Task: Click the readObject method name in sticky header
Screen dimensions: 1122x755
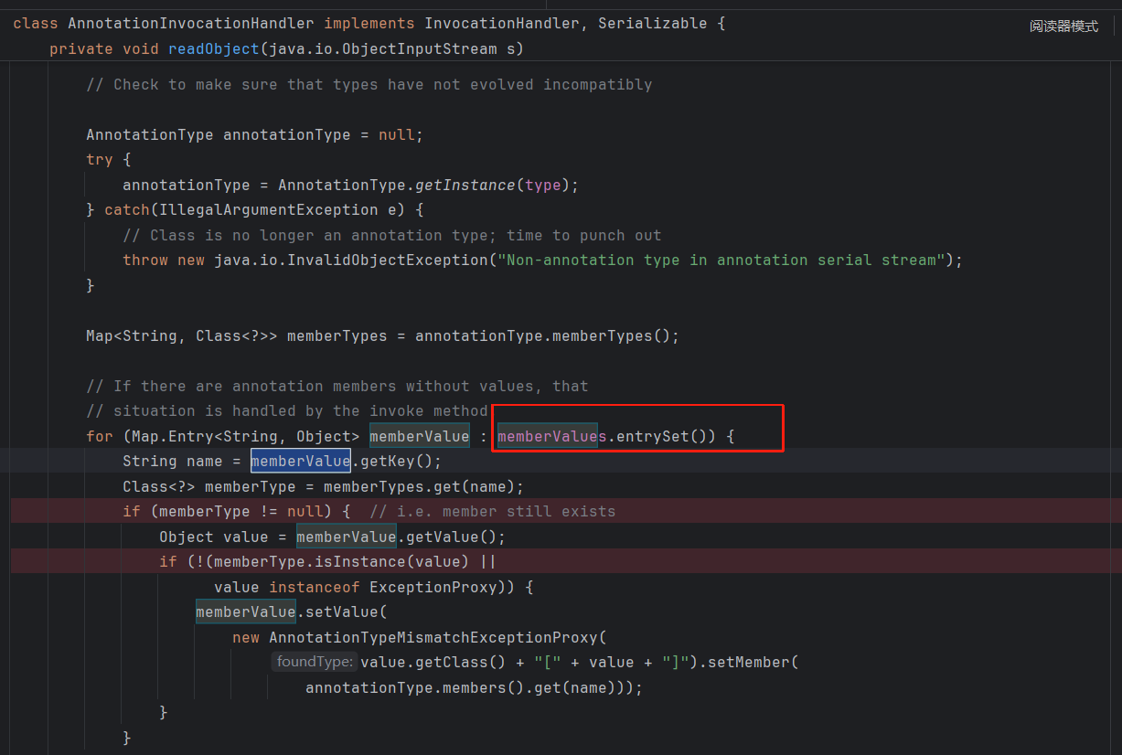Action: tap(213, 48)
